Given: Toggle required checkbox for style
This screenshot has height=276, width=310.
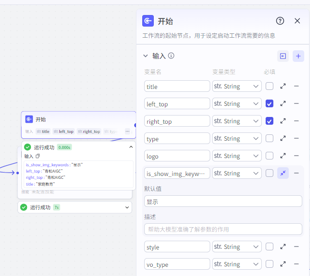Looking at the screenshot, I should [x=270, y=247].
